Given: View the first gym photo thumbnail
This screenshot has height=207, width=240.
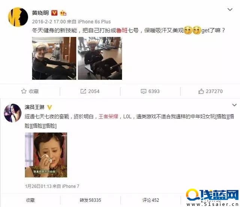Looking at the screenshot, I should coord(54,58).
